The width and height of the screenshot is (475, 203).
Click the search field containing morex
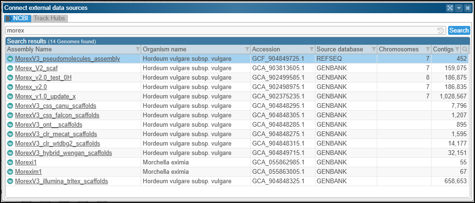pyautogui.click(x=221, y=30)
